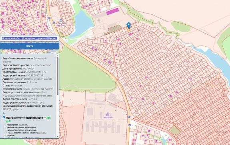The width and height of the screenshot is (230, 145).
Task: Click the green 550 руб. price text
Action: tap(28, 119)
